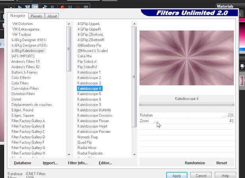Select Color Effects category

click(x=21, y=78)
